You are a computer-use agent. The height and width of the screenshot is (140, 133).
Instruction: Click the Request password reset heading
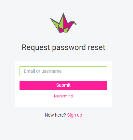(63, 47)
